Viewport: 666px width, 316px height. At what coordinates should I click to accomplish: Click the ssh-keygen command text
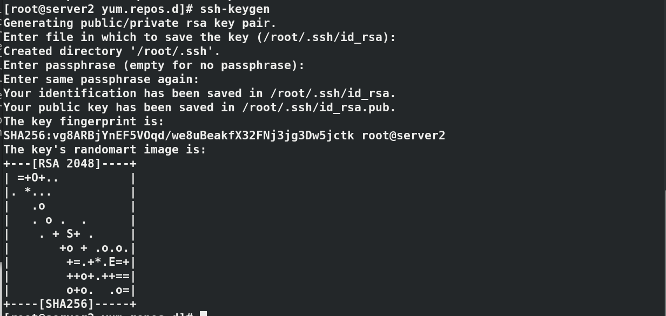pos(234,9)
